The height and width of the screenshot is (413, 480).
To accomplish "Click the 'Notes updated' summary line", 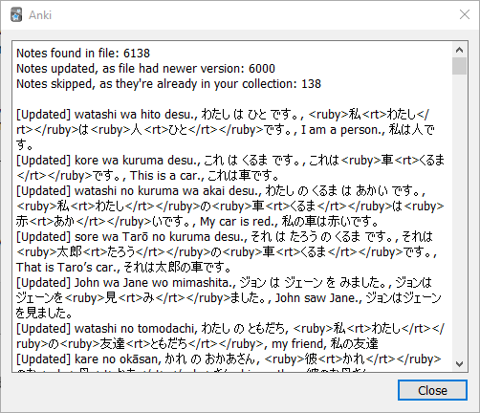I will 145,68.
